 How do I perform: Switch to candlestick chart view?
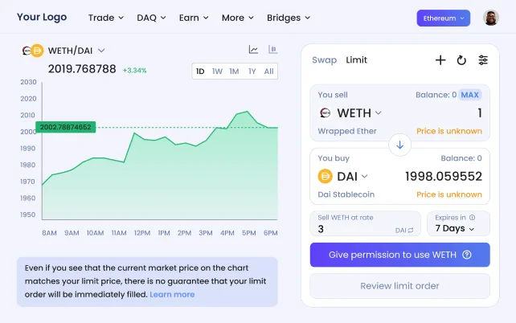(273, 50)
